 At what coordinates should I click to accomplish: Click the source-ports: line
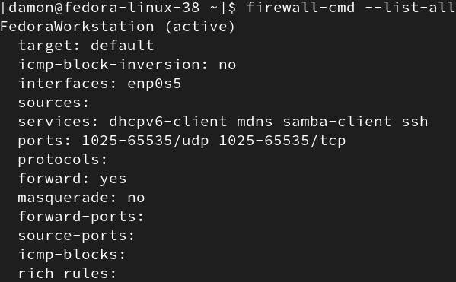(76, 236)
